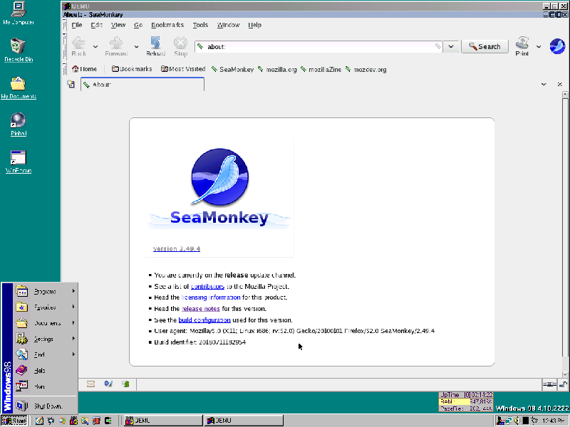The image size is (570, 427).
Task: Open Mail & Newsgroups icon in status bar
Action: tap(91, 384)
